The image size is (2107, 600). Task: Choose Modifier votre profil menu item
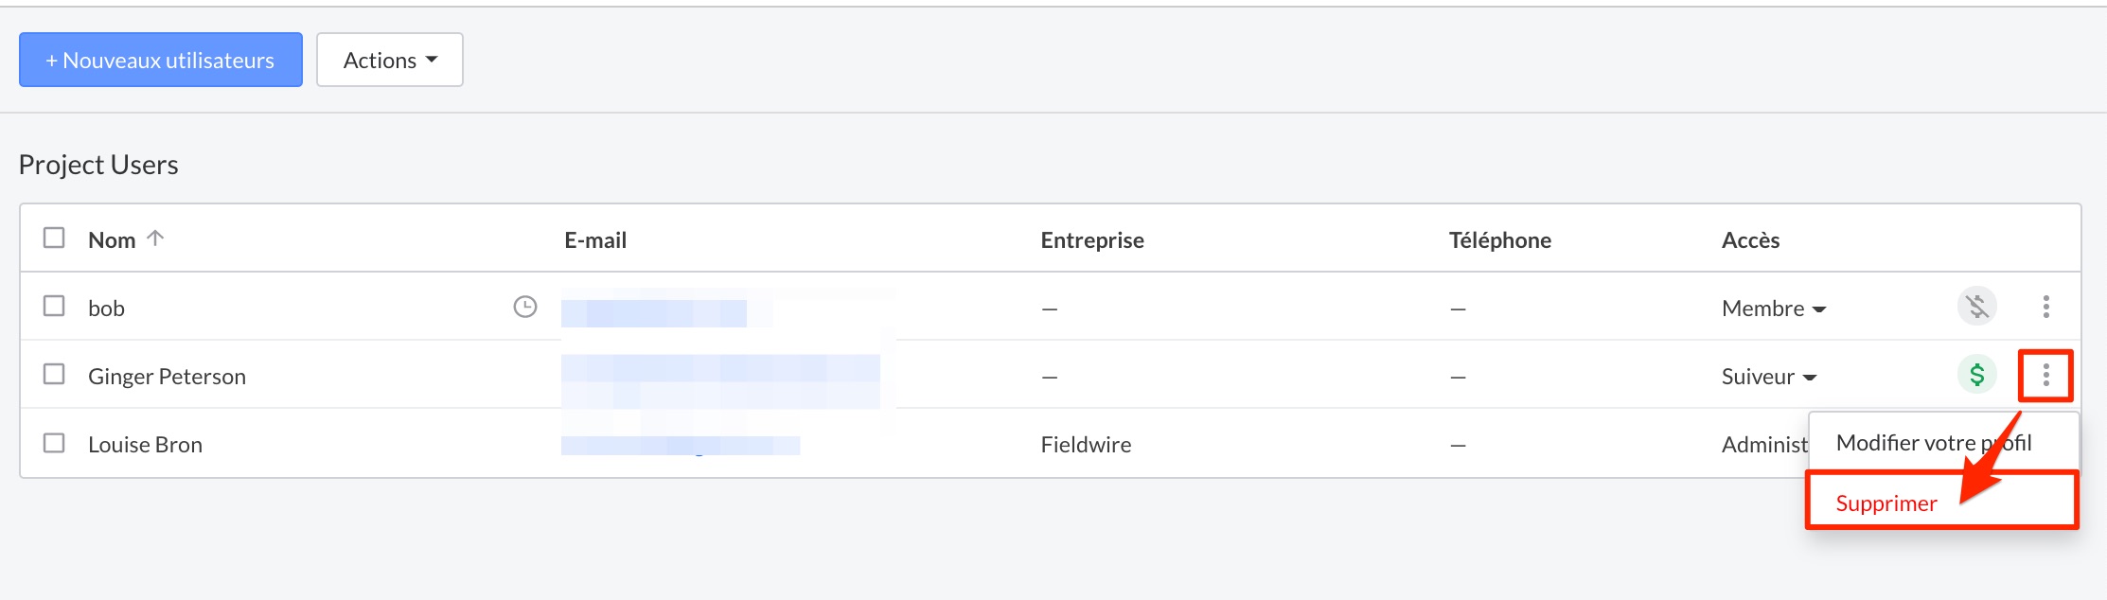point(1934,443)
